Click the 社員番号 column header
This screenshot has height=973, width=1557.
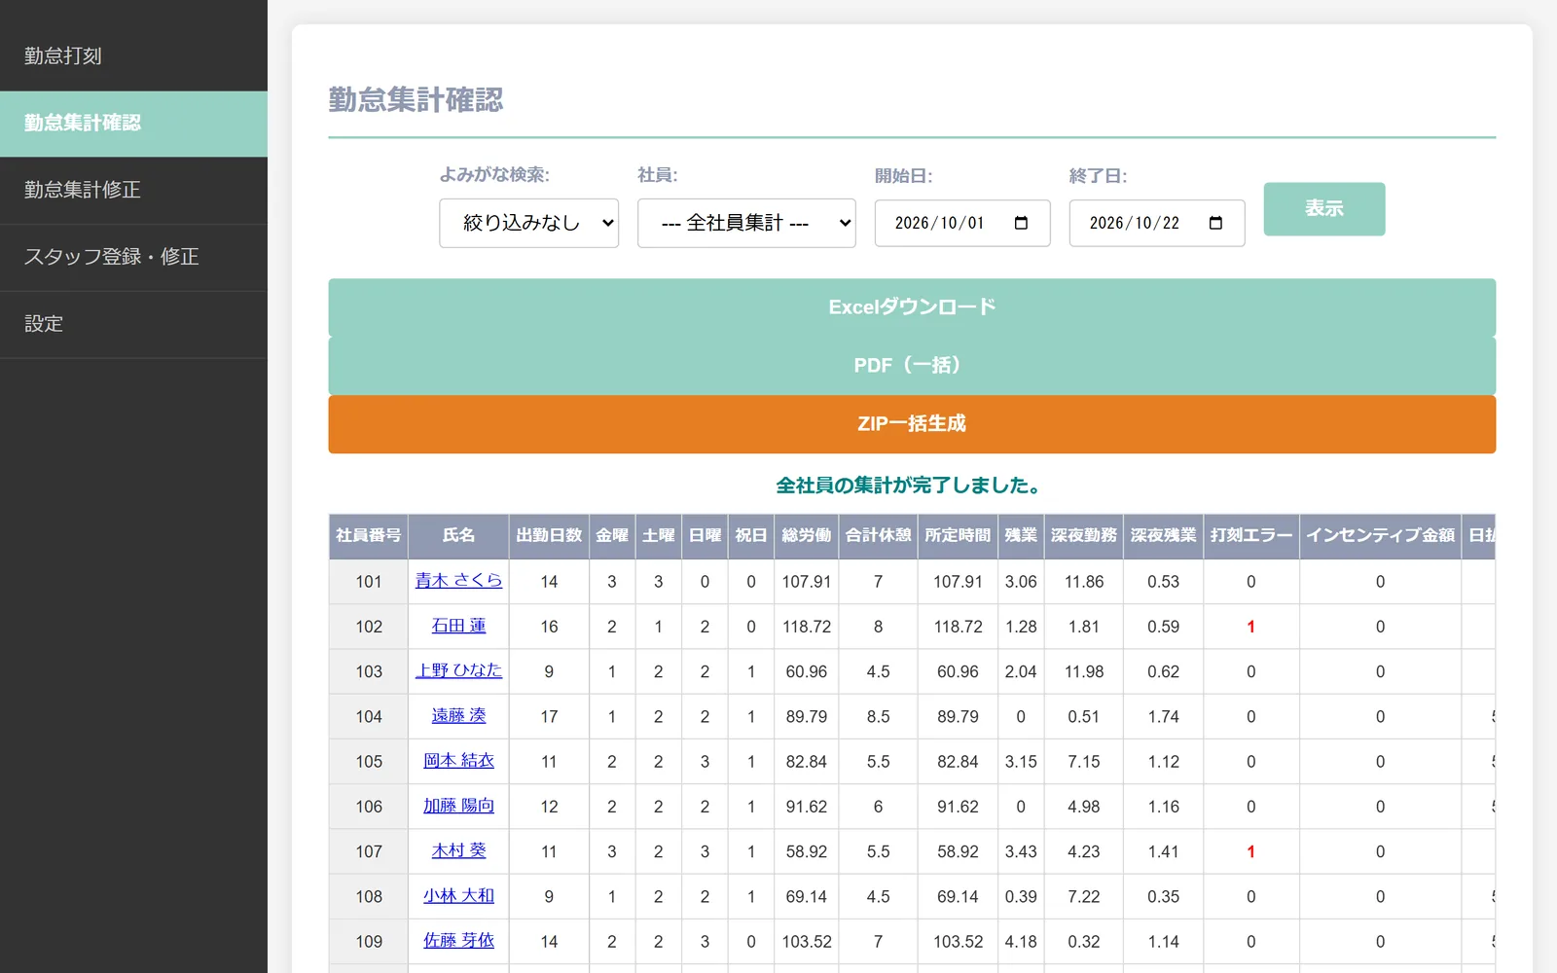point(368,536)
